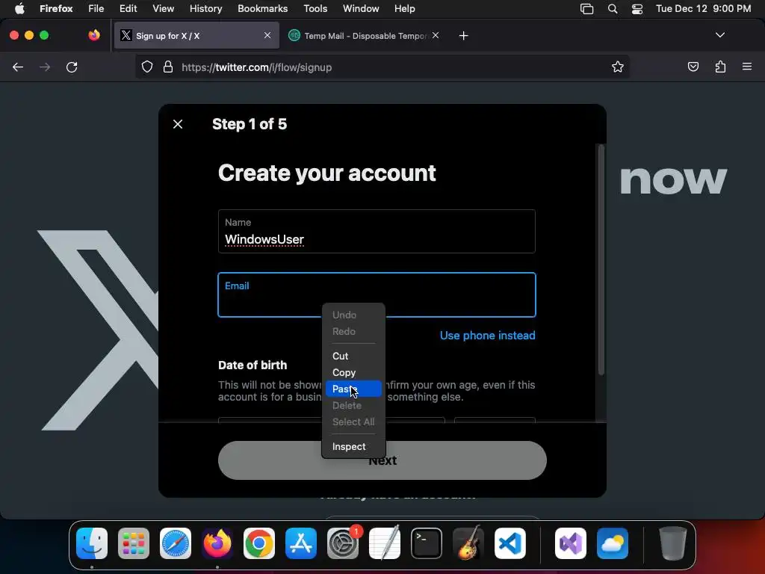
Task: Launch Safari from the dock
Action: (x=175, y=543)
